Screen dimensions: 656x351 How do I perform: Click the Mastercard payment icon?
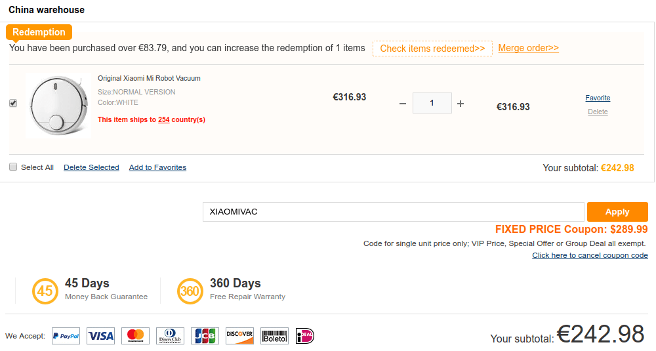coord(136,336)
